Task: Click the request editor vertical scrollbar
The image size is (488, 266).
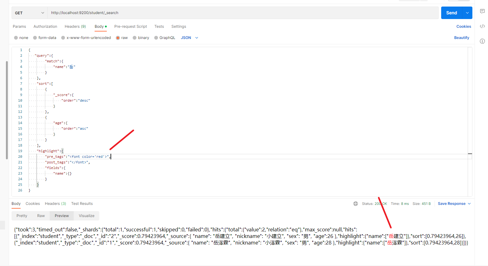Action: click(470, 122)
